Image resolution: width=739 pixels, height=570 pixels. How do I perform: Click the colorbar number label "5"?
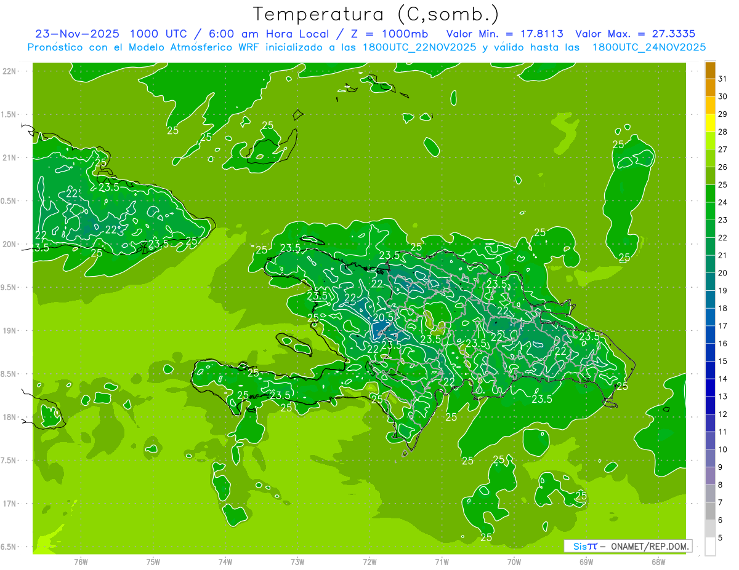[721, 538]
